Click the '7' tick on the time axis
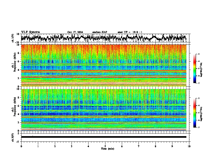The height and width of the screenshot is (164, 213). 139,146
